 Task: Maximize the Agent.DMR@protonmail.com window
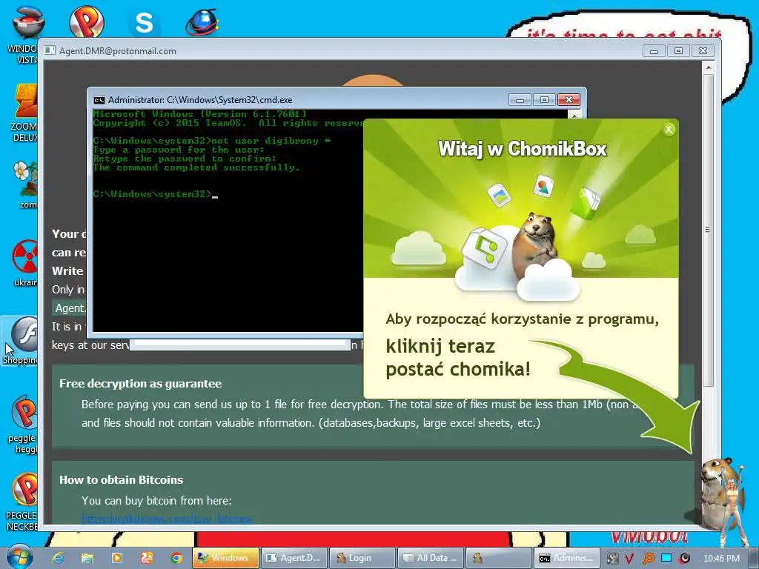[x=679, y=51]
